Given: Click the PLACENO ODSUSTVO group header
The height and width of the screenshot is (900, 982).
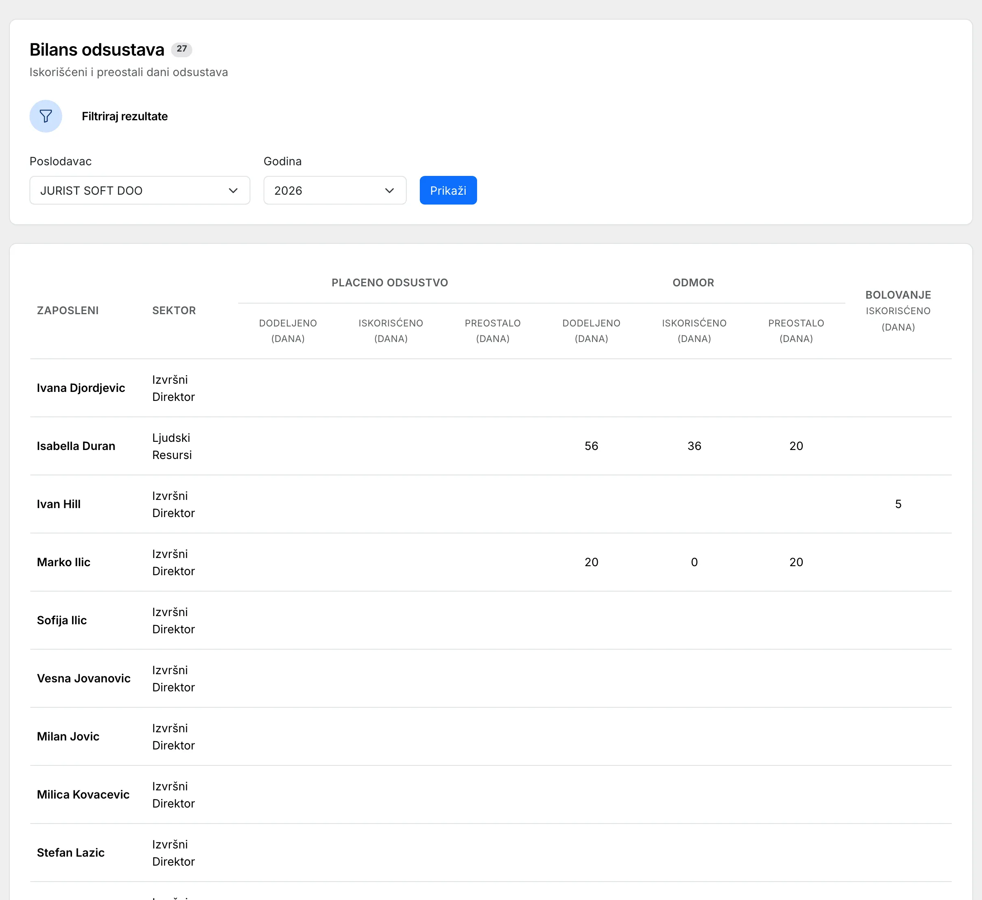Looking at the screenshot, I should pos(390,283).
